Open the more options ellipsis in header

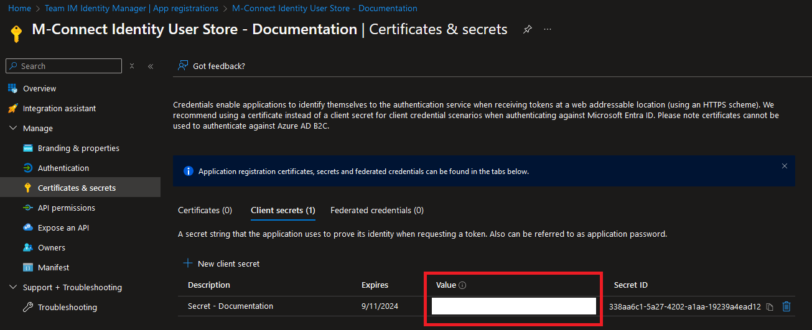click(548, 29)
